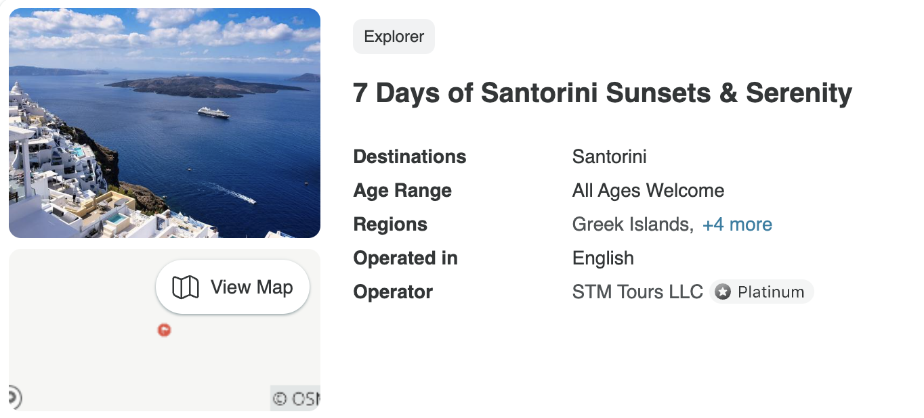The height and width of the screenshot is (418, 924).
Task: Click the tour title '7 Days of Santorini Sunsets & Serenity'
Action: pos(602,93)
